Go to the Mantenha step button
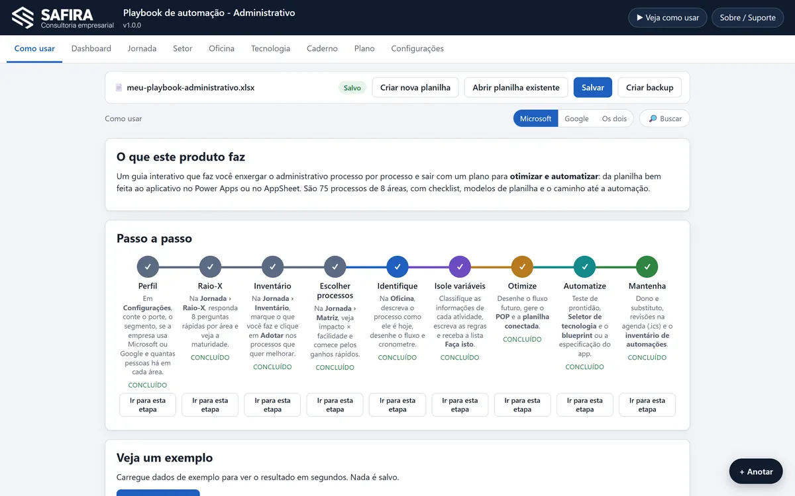This screenshot has height=496, width=795. point(647,405)
